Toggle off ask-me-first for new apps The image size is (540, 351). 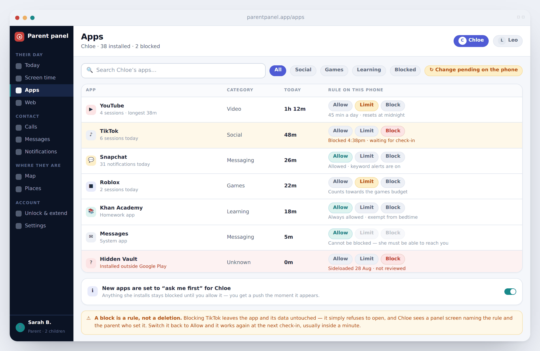[x=510, y=292]
